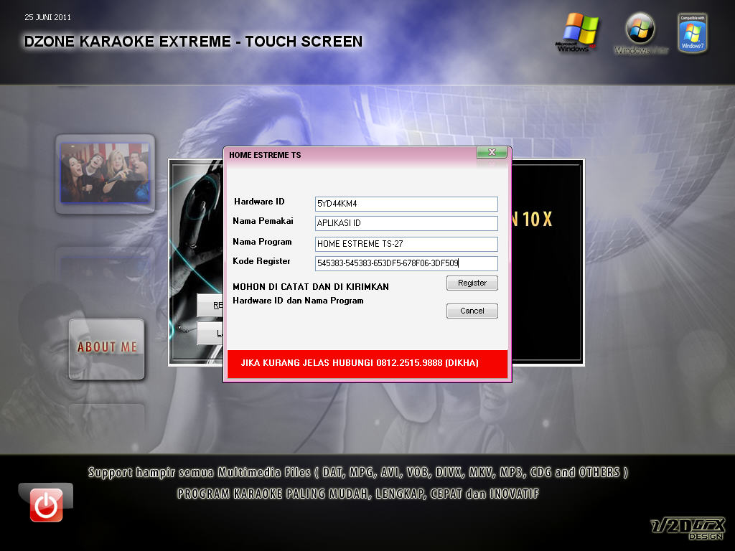
Task: Open the karaoke singers photo thumbnail
Action: [105, 172]
